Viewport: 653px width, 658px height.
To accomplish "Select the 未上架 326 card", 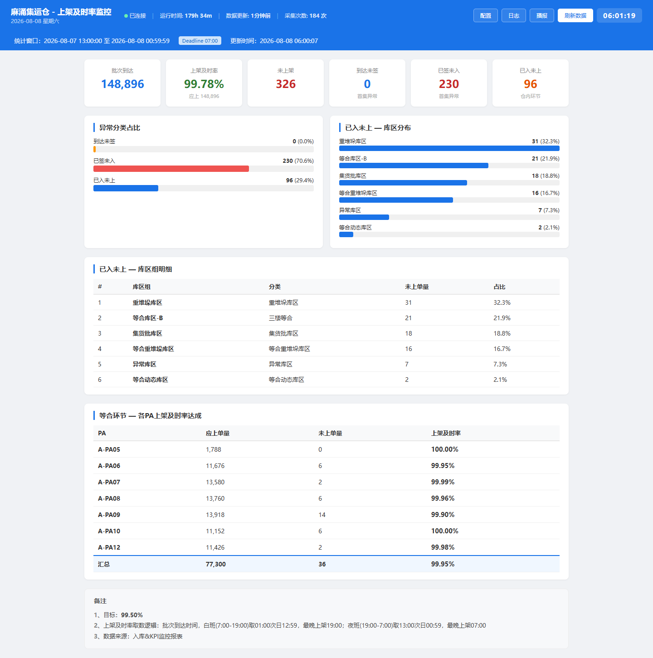I will (x=286, y=83).
